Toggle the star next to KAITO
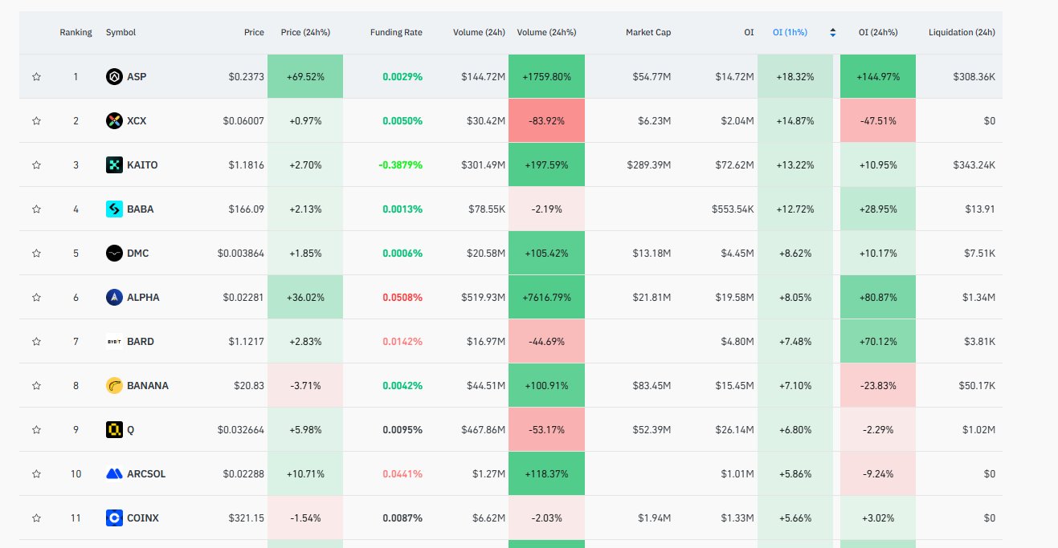Screen dimensions: 1058x548 point(36,165)
